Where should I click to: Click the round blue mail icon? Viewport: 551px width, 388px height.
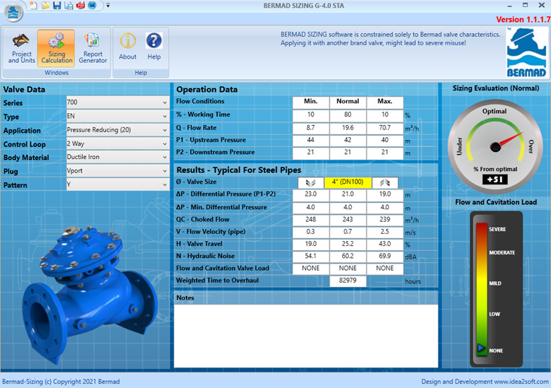(92, 5)
